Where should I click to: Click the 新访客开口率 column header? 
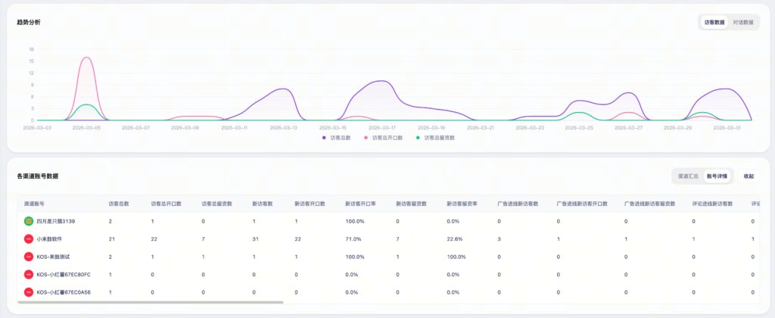pyautogui.click(x=360, y=204)
